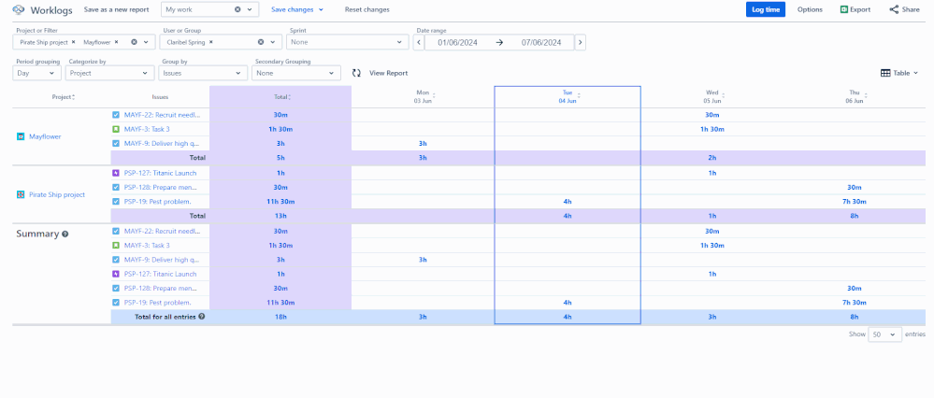Sort by Total column arrows
The width and height of the screenshot is (934, 398).
click(x=290, y=97)
